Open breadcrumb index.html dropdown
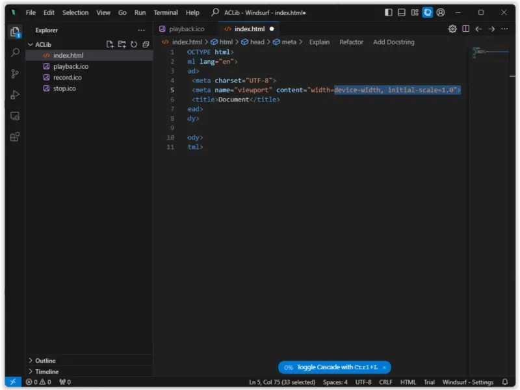This screenshot has height=390, width=520. pyautogui.click(x=182, y=42)
